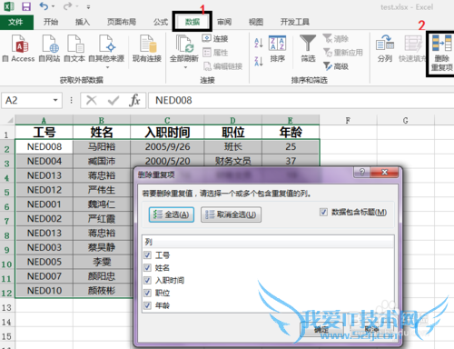This screenshot has width=454, height=349.
Task: Open the 文件 tab
Action: point(16,22)
